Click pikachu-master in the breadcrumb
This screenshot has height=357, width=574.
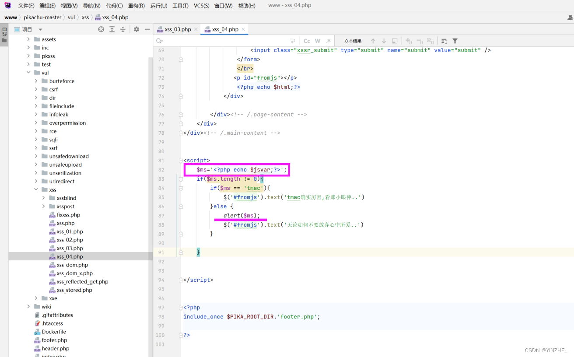click(x=42, y=17)
